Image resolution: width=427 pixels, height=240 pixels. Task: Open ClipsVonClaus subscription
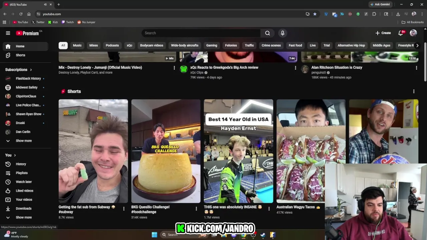[x=26, y=96]
